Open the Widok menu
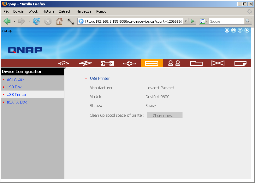The width and height of the screenshot is (255, 183). click(x=33, y=11)
